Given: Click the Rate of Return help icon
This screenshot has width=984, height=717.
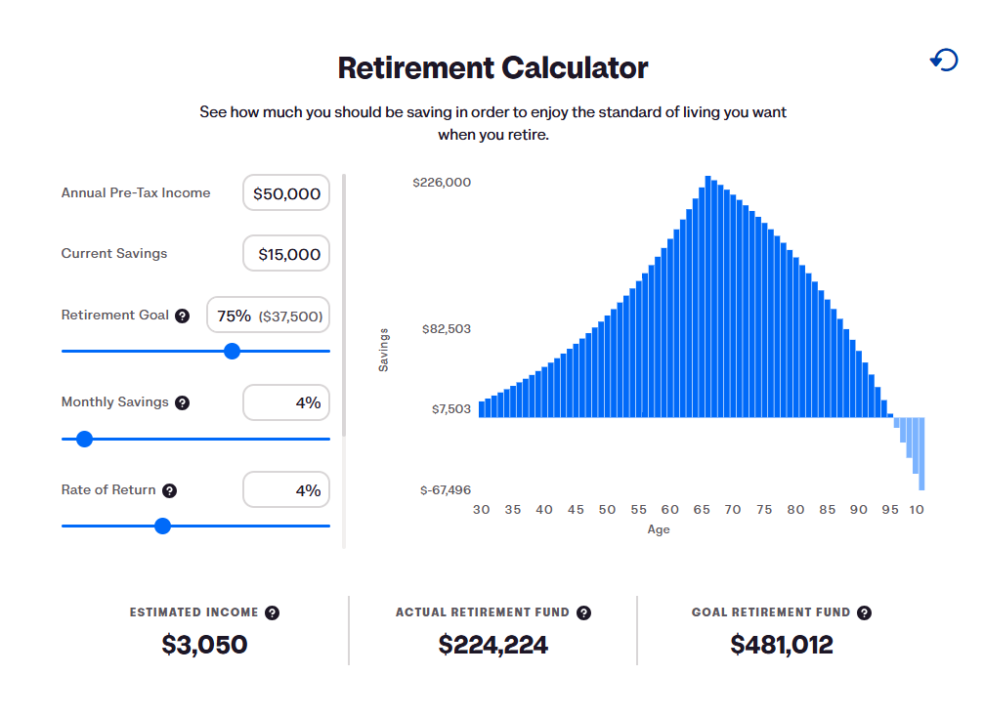Looking at the screenshot, I should tap(170, 490).
